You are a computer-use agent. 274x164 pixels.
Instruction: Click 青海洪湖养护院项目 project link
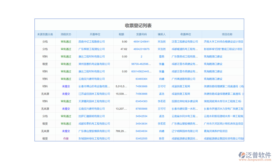tap(216, 131)
